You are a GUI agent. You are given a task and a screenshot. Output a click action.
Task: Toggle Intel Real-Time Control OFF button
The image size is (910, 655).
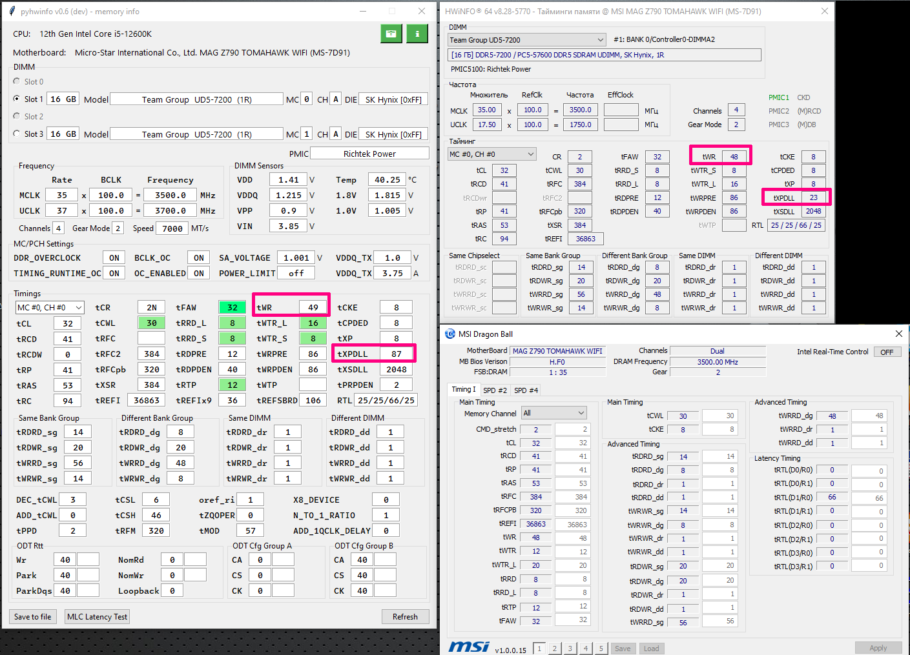point(887,352)
